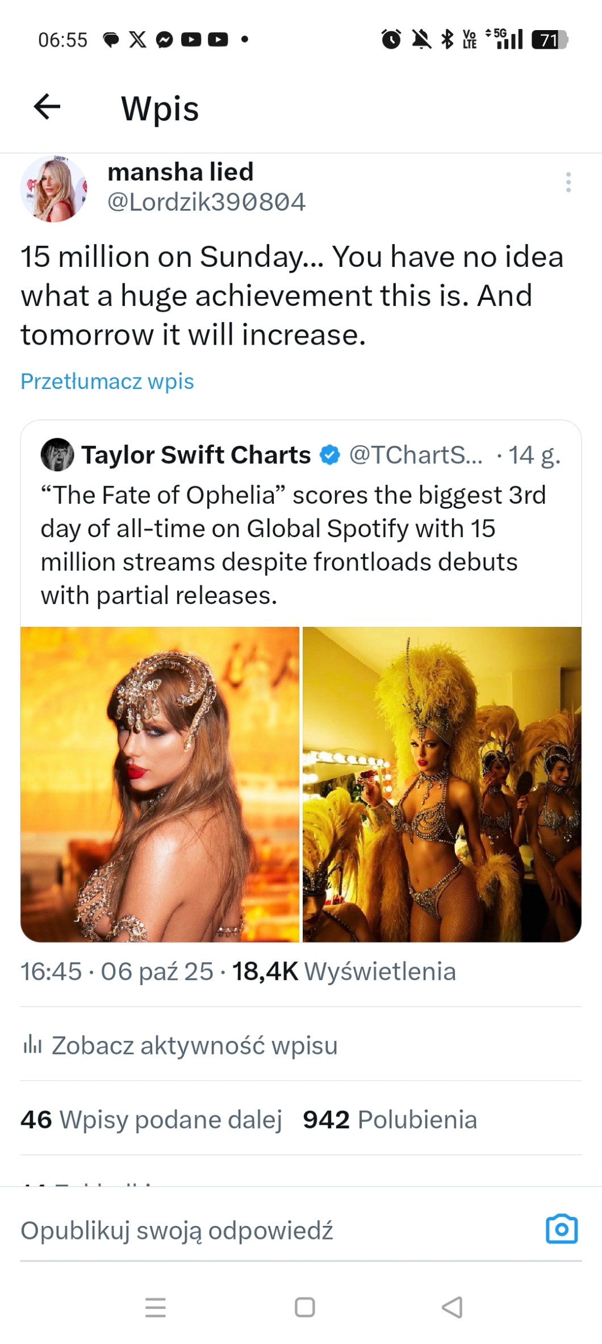The width and height of the screenshot is (602, 1344).
Task: Open mansha lied's profile avatar
Action: pos(53,188)
